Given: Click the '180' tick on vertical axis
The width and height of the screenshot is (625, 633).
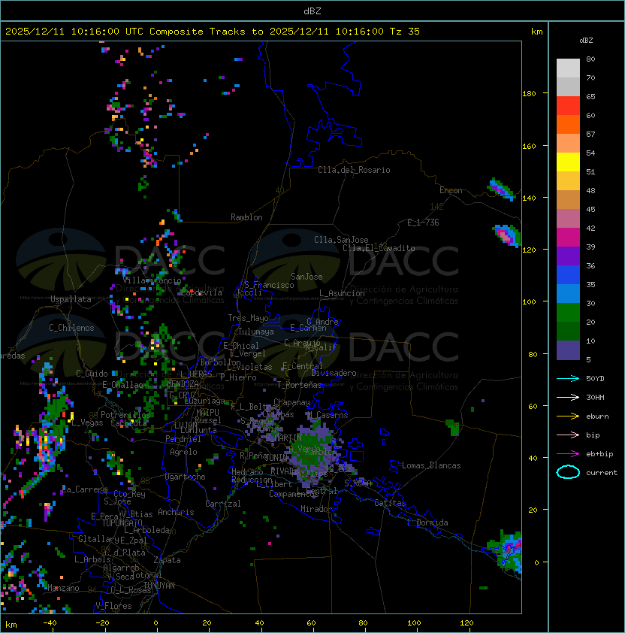Looking at the screenshot, I should 529,94.
